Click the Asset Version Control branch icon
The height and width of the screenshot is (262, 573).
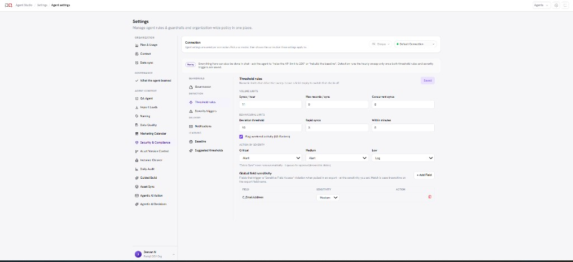tap(137, 151)
